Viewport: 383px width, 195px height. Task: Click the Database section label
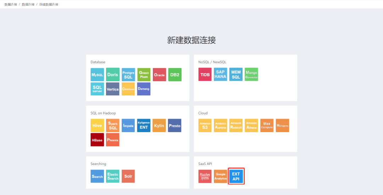click(98, 62)
